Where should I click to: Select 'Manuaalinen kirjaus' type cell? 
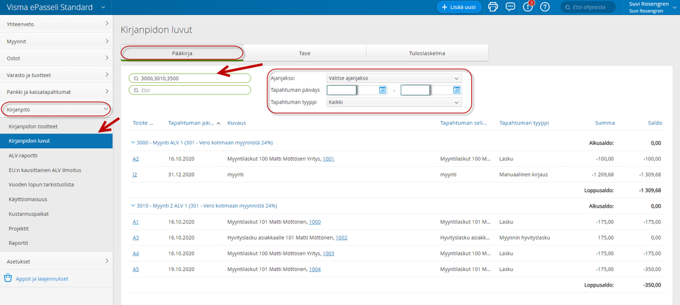click(523, 174)
